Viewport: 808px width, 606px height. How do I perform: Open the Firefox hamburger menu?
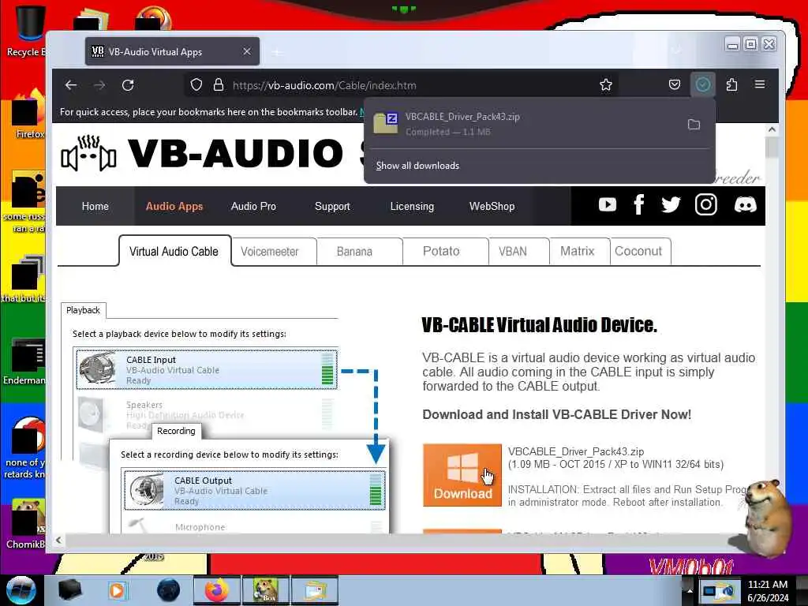(x=760, y=84)
